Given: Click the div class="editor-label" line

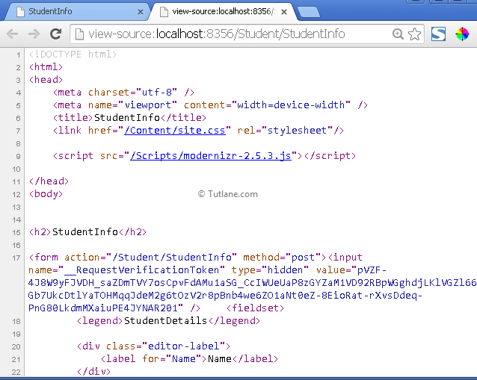Looking at the screenshot, I should pyautogui.click(x=153, y=346).
